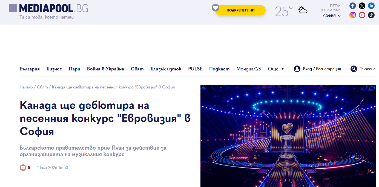Expand the Още menu dropdown
This screenshot has height=187, width=379.
(x=276, y=69)
